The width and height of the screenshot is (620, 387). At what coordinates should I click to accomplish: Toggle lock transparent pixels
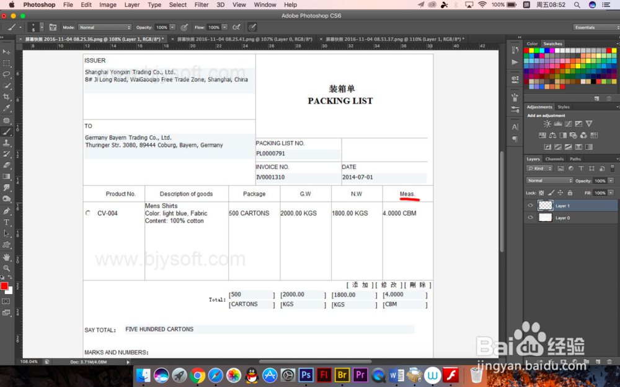[x=541, y=193]
